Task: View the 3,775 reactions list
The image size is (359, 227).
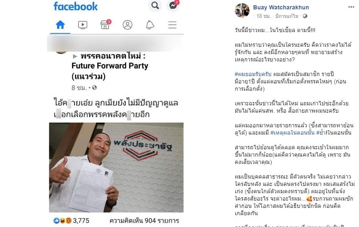Action: [71, 220]
